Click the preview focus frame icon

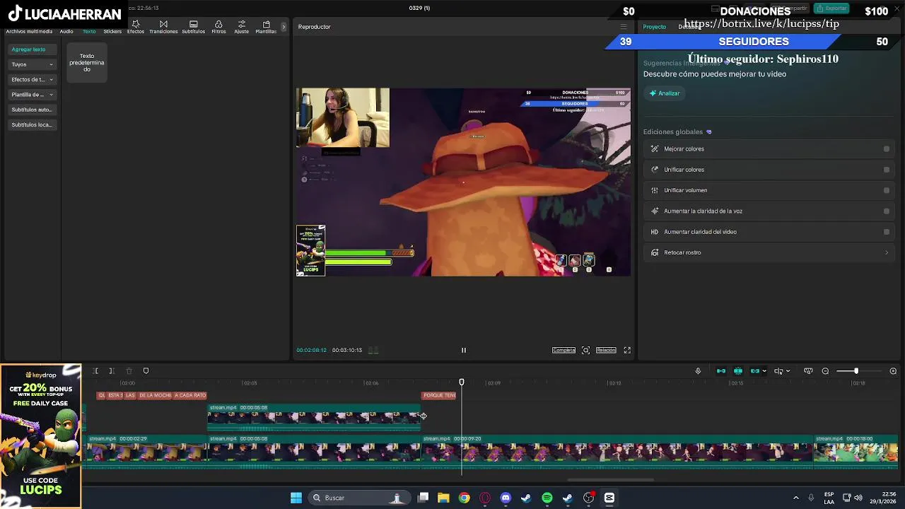[585, 350]
